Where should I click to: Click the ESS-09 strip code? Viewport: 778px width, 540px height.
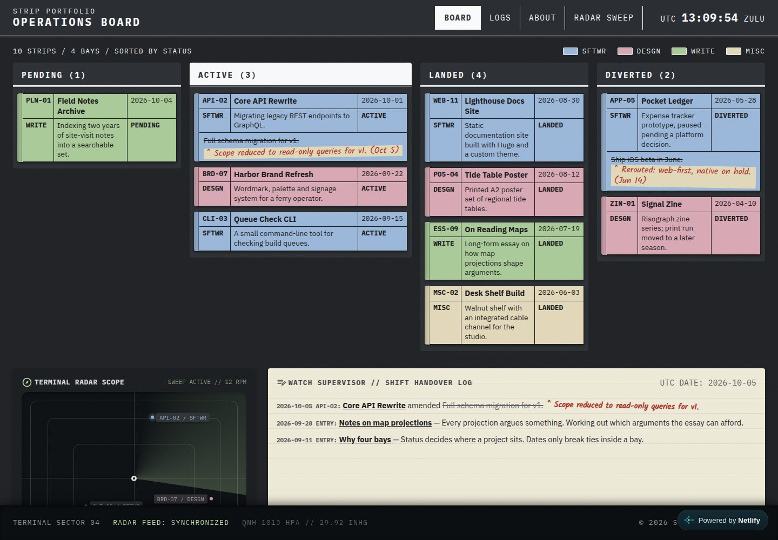click(x=446, y=229)
